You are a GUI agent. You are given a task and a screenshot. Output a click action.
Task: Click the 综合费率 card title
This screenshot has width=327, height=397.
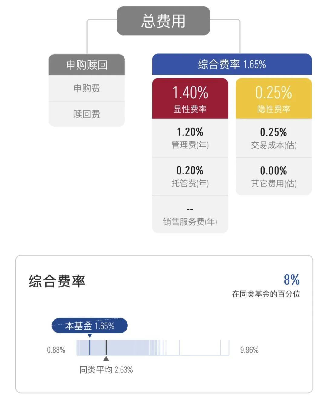57,281
